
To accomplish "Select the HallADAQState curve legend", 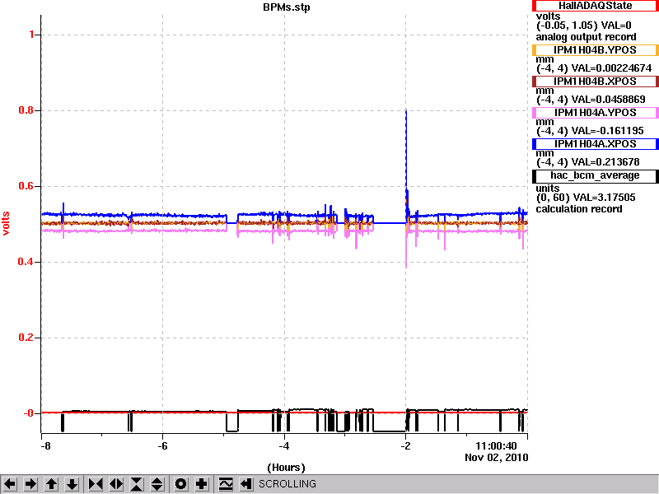I will click(x=595, y=6).
